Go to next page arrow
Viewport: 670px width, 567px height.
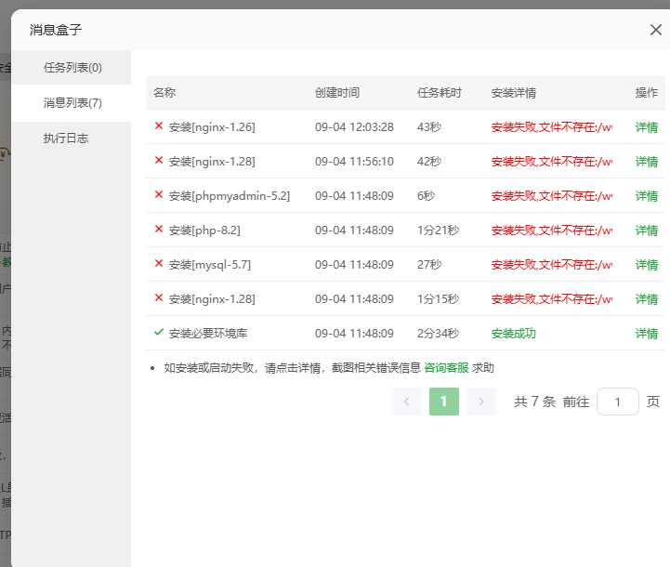coord(481,402)
